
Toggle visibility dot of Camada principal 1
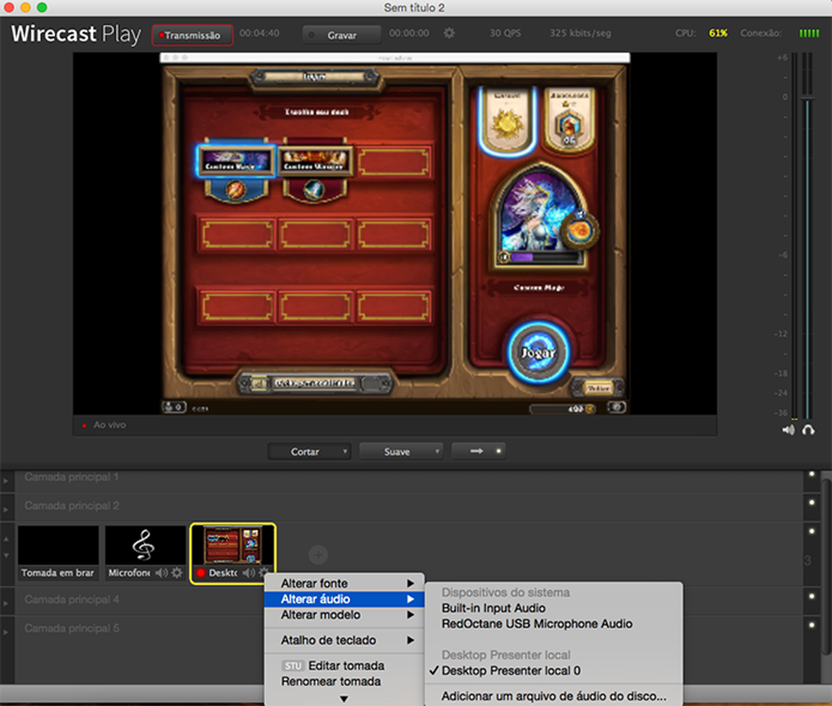[812, 473]
